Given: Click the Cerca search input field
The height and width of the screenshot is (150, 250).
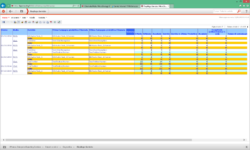Looking at the screenshot, I should (225, 11).
